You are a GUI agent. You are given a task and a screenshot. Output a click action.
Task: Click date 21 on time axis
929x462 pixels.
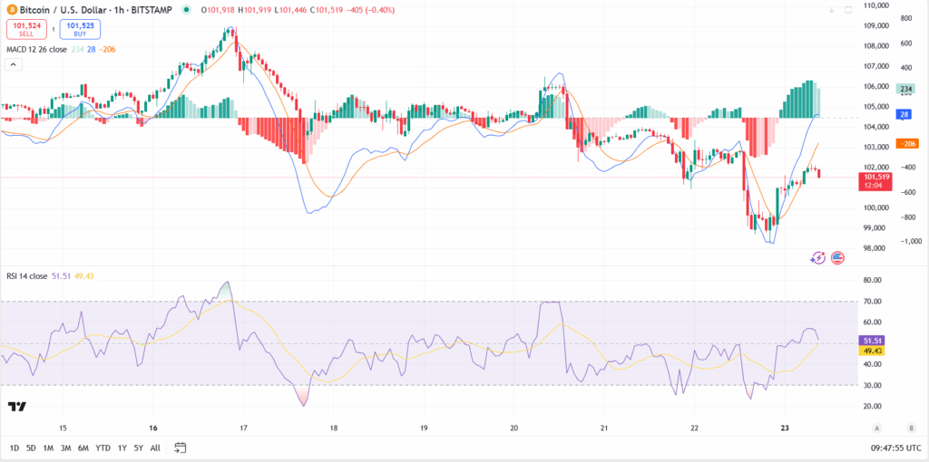[604, 428]
